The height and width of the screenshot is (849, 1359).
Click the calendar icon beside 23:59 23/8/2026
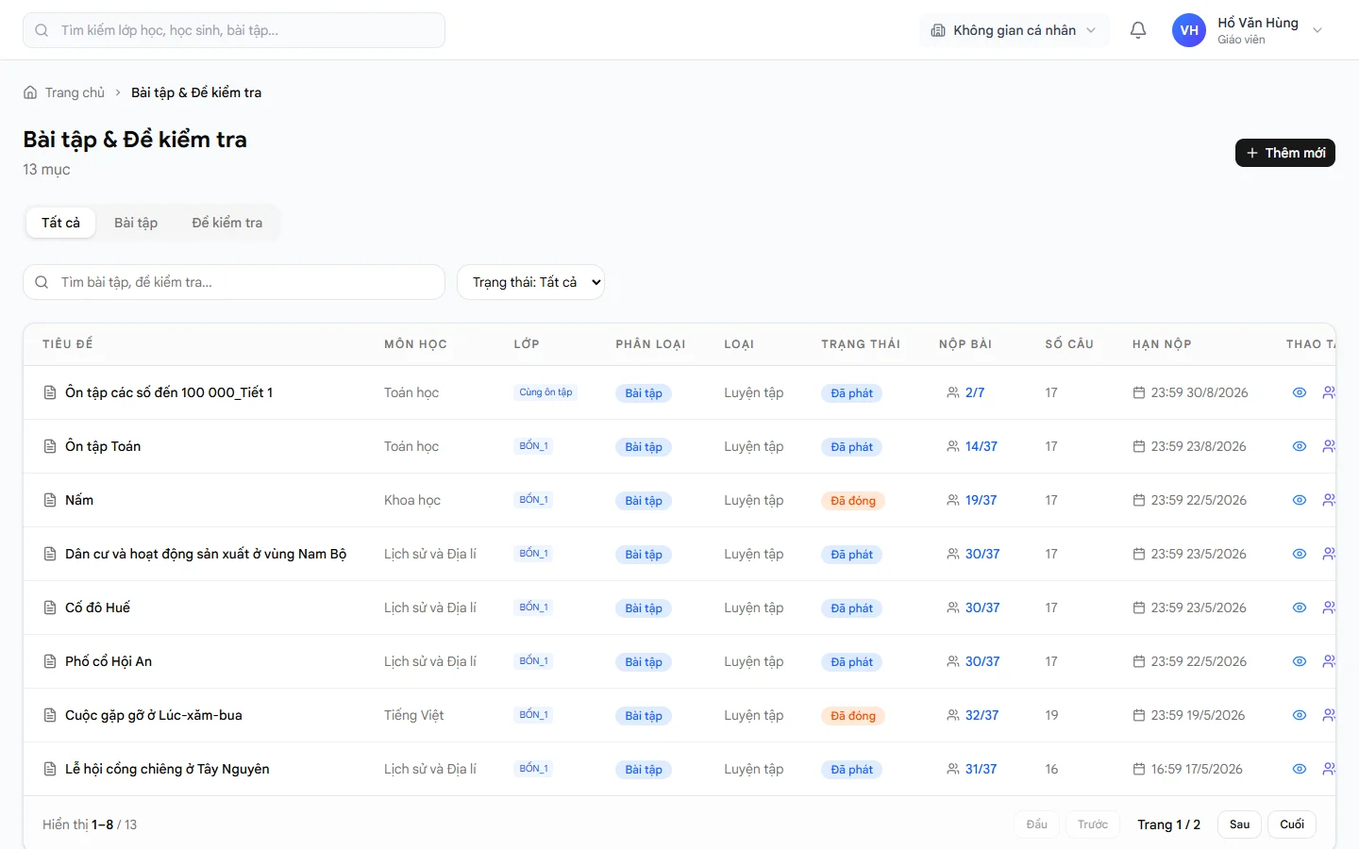click(x=1139, y=446)
